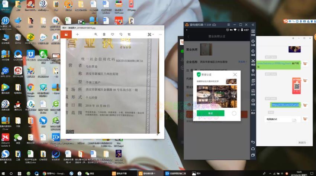Click the plus add-to icon in Photos
Screen dimensions: 316x176
tap(77, 34)
